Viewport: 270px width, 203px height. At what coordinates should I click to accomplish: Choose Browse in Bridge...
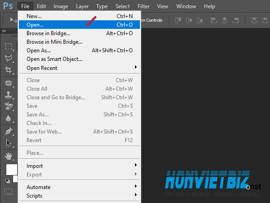[79, 33]
